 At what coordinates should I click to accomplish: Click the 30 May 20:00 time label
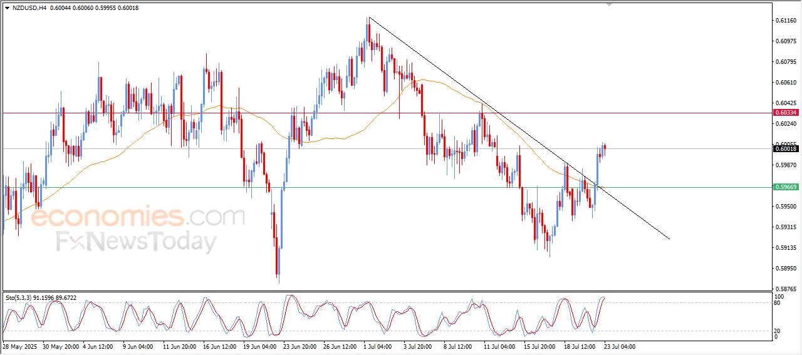(61, 346)
